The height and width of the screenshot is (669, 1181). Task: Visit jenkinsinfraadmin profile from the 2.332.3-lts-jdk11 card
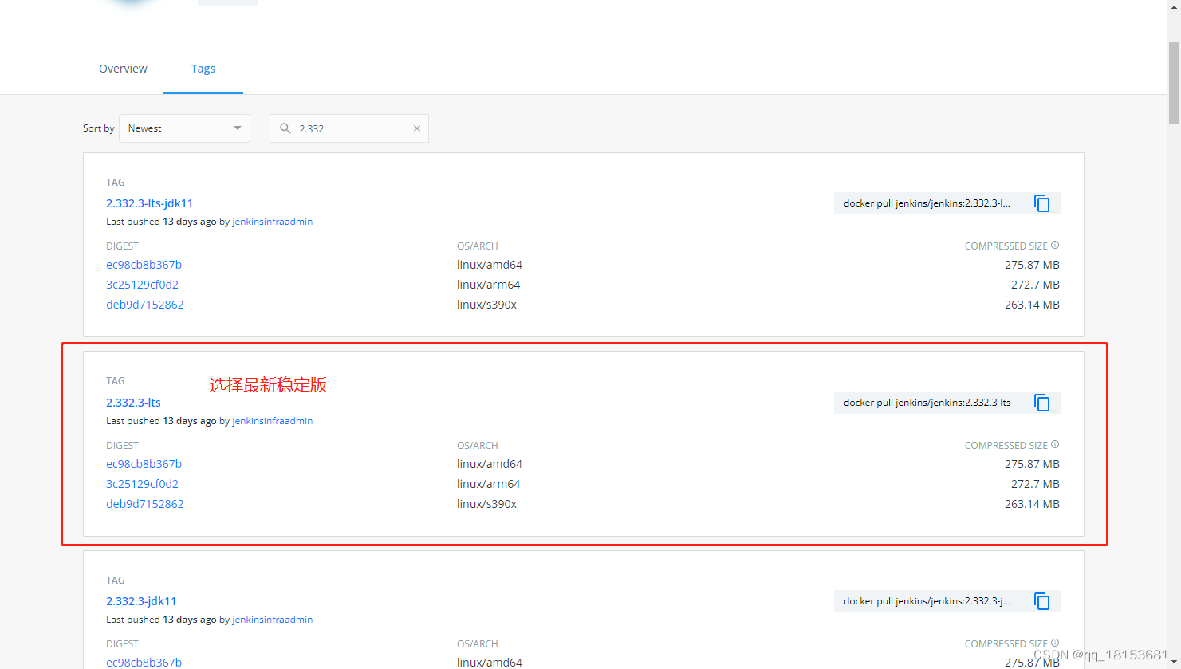tap(272, 222)
